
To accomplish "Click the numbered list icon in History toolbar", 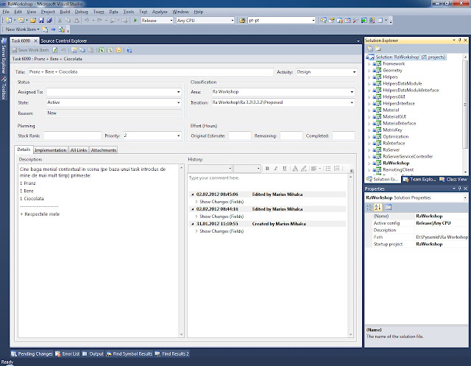I will [x=337, y=169].
